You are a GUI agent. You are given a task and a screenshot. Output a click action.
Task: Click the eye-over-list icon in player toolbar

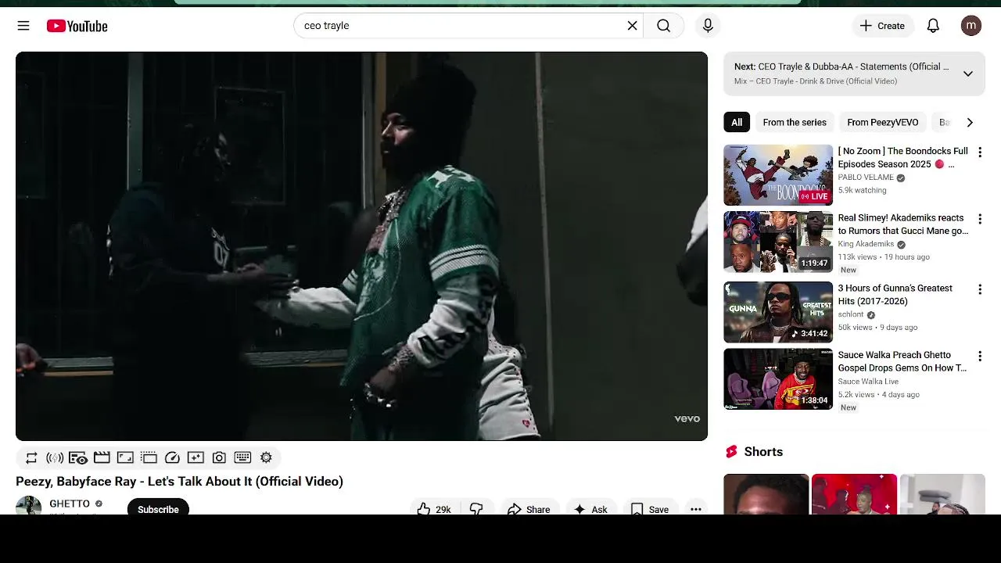coord(78,457)
